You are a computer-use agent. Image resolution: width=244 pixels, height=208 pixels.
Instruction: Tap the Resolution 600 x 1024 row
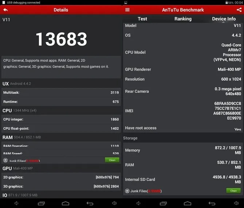pos(183,79)
